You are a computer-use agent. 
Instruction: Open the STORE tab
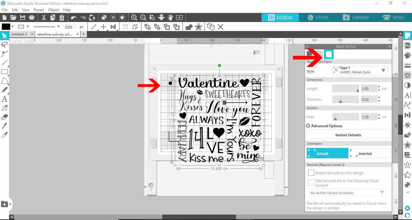click(x=318, y=17)
